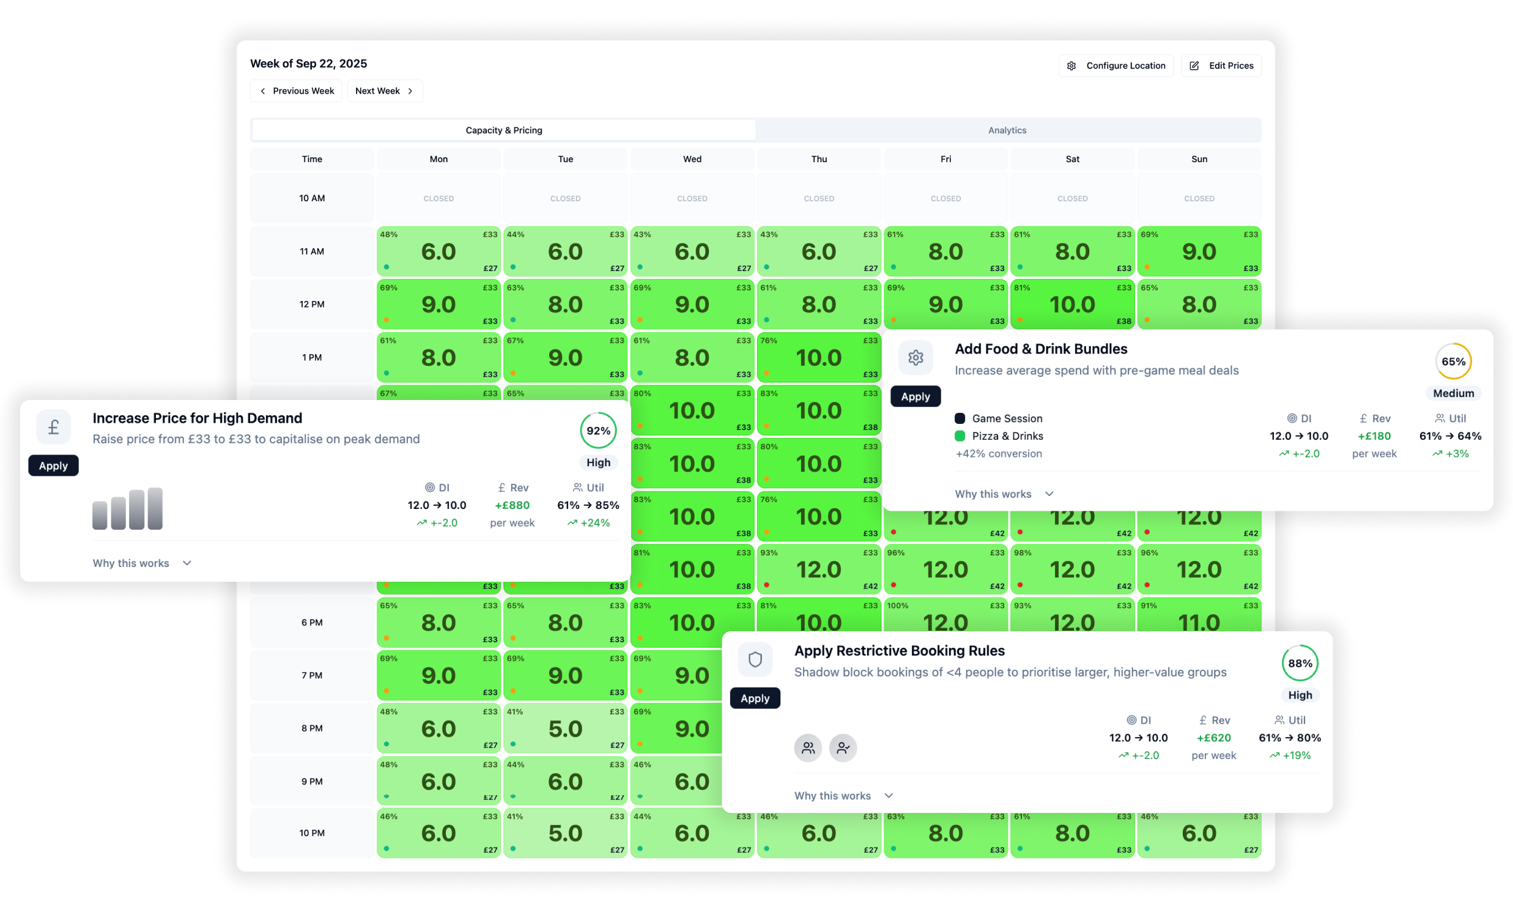Screen dimensions: 1513x912
Task: Select the Monday 11 AM capacity cell
Action: pyautogui.click(x=438, y=251)
